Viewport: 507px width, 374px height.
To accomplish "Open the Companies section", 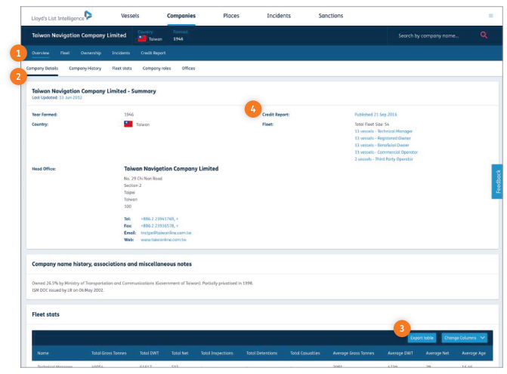I will [181, 16].
